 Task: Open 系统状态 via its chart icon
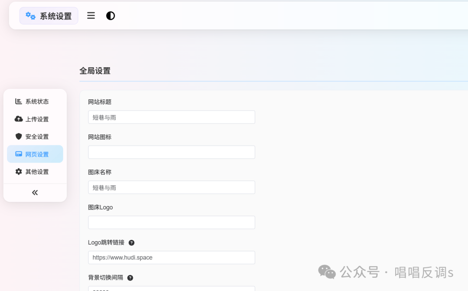pos(19,101)
